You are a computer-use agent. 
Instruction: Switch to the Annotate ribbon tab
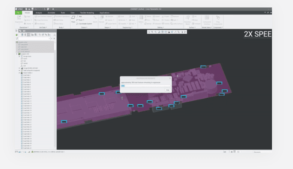tap(51, 13)
